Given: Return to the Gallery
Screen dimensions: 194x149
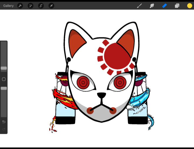Looking at the screenshot, I should tap(8, 6).
